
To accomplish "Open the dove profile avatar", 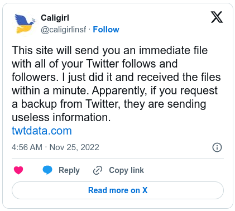I will (24, 23).
